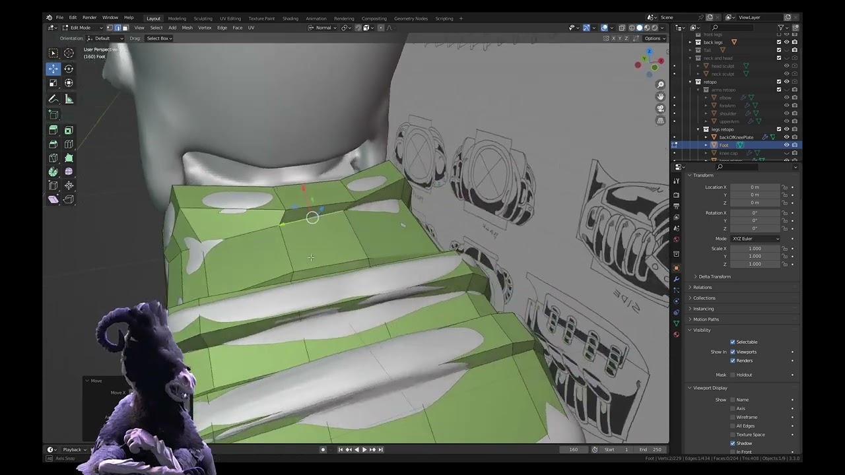Toggle the Shadow checkbox

point(733,443)
